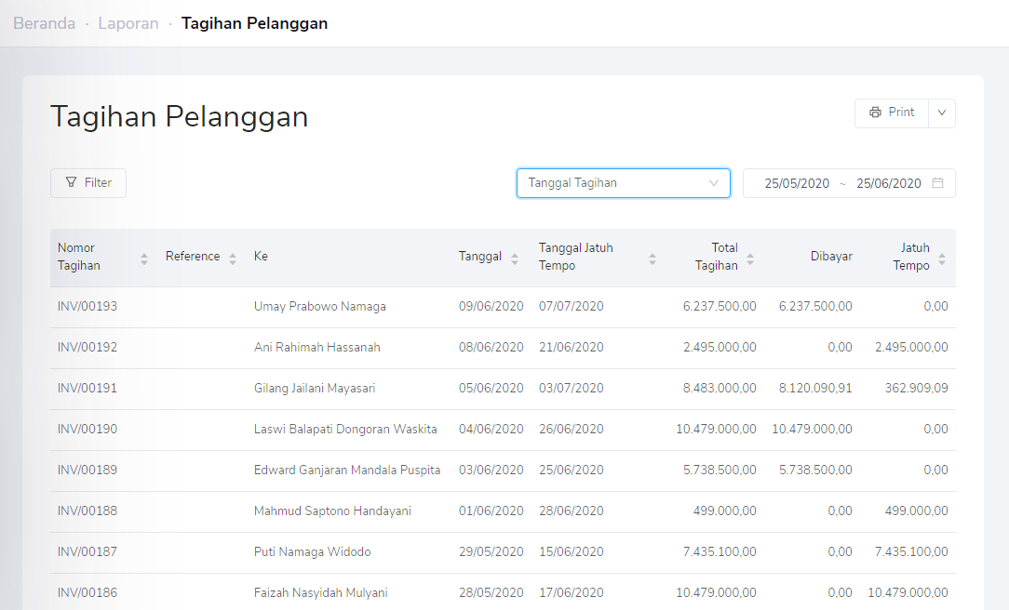
Task: Expand the chevron next to the Print button
Action: tap(941, 113)
